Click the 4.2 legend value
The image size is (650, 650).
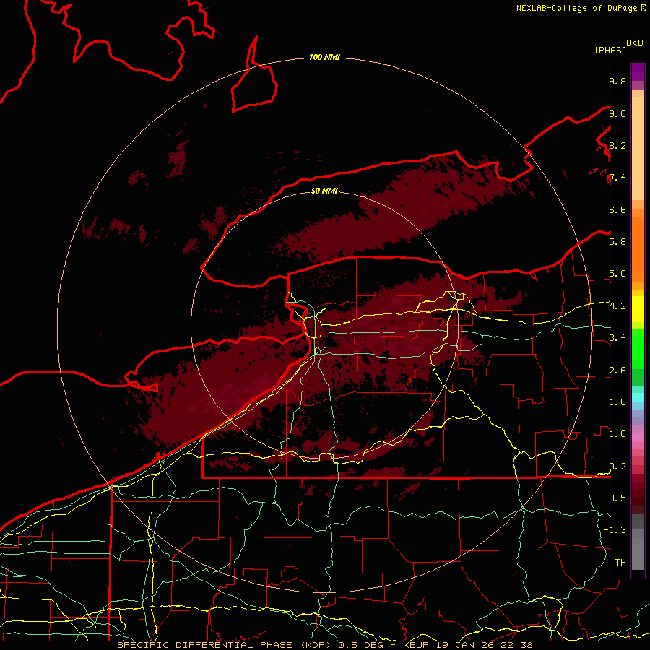click(x=617, y=306)
